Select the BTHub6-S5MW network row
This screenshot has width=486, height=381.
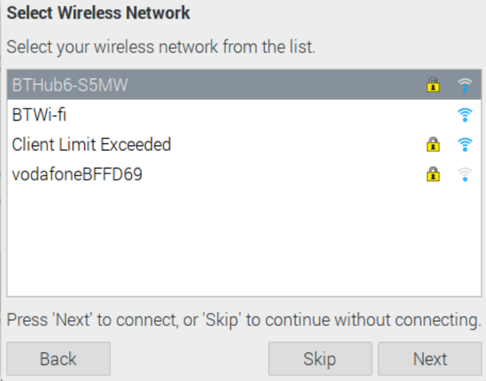(x=221, y=85)
